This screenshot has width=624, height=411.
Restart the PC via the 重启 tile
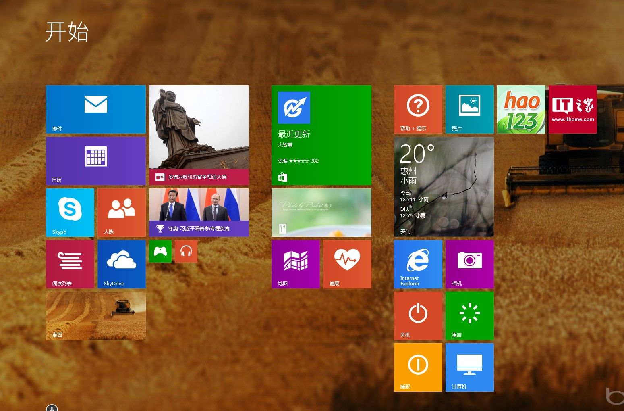(x=469, y=315)
